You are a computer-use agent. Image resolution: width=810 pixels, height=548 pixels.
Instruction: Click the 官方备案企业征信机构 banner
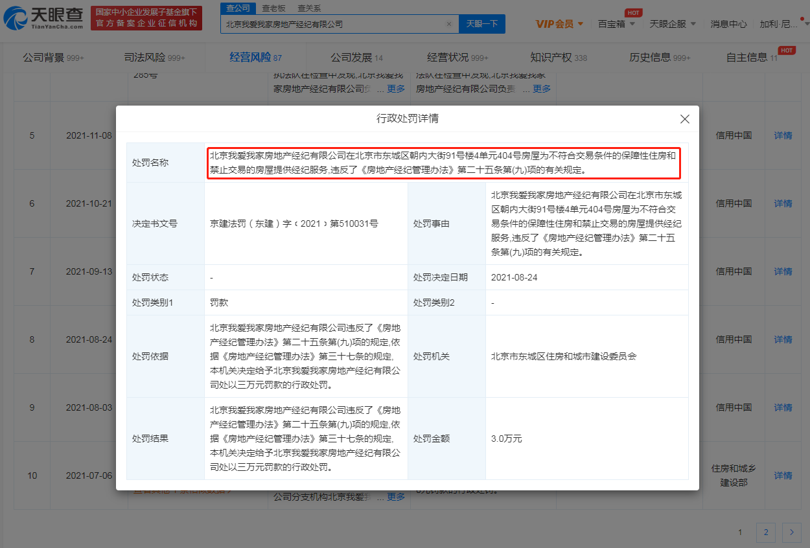tap(146, 18)
